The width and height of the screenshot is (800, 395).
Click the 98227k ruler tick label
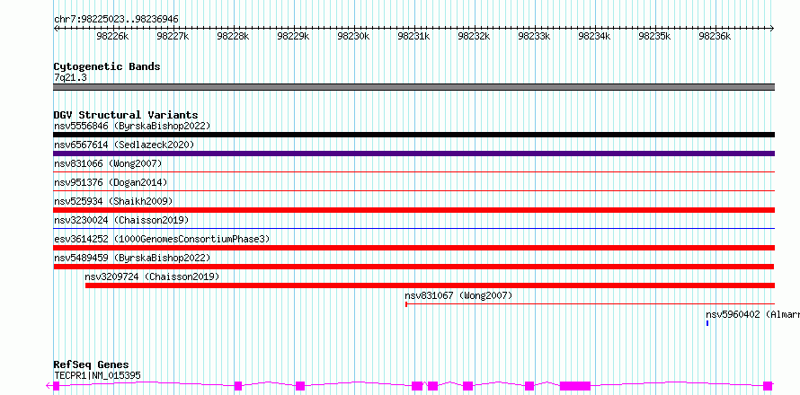(173, 36)
